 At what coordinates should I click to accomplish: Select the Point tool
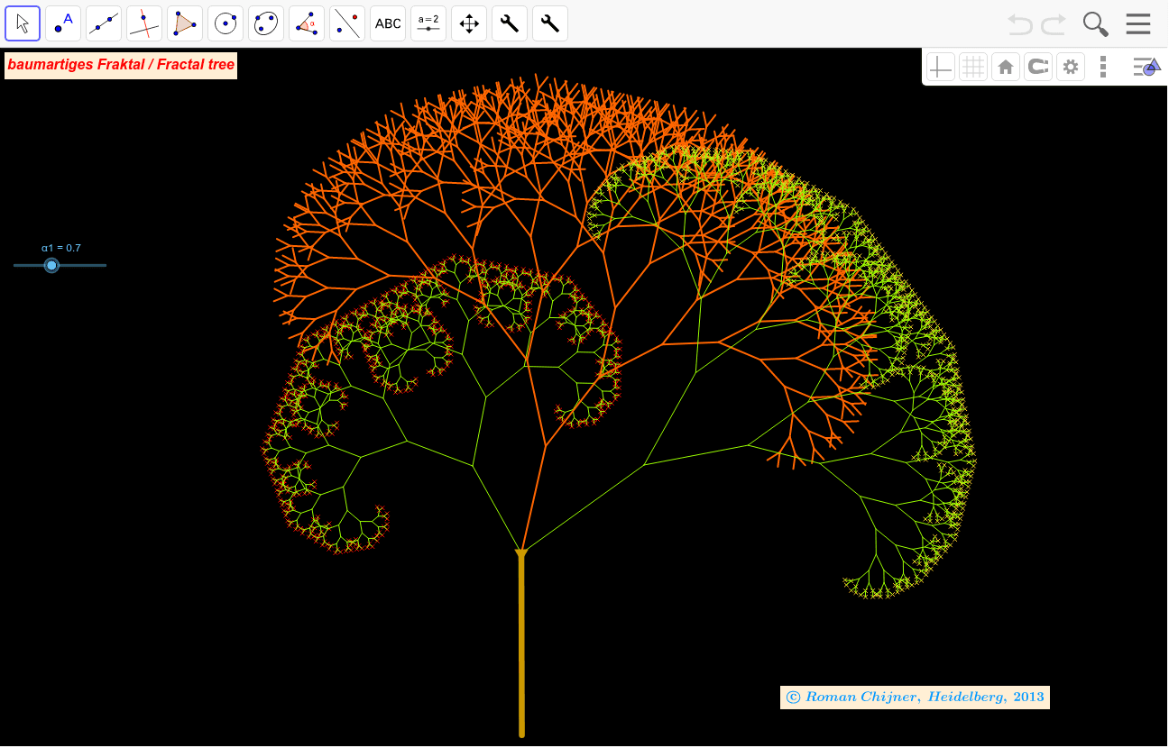coord(63,23)
